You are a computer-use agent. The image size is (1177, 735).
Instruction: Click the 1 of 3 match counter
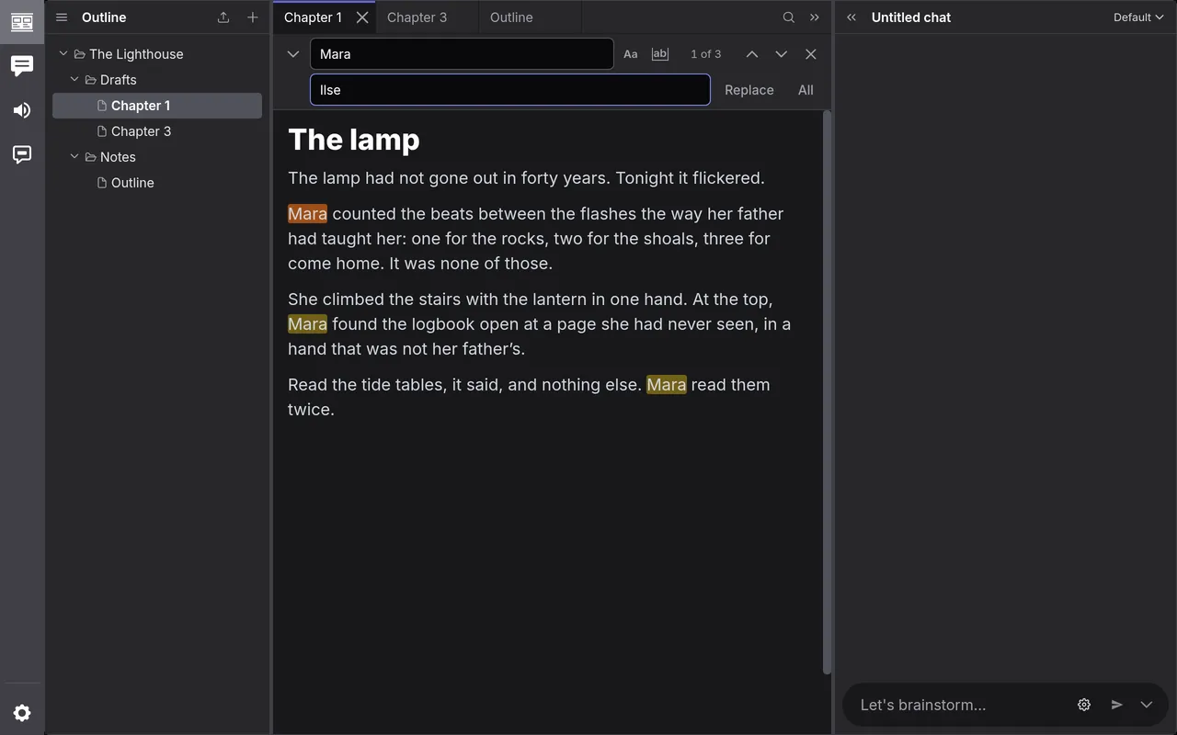tap(706, 54)
